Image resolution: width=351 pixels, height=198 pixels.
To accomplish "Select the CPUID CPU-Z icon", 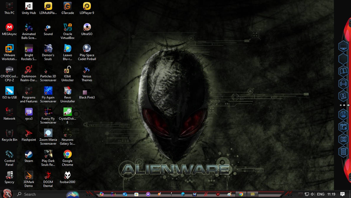I will (x=9, y=74).
